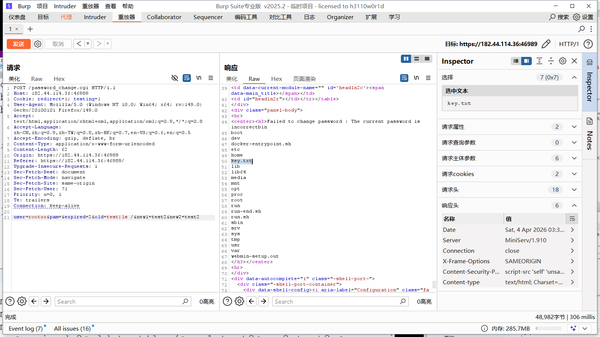Open the X-Frame-Options row arrow

(x=572, y=261)
